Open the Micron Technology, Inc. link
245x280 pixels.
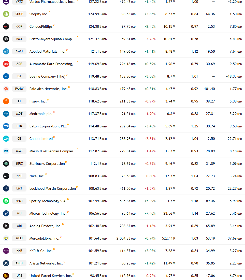(48, 213)
